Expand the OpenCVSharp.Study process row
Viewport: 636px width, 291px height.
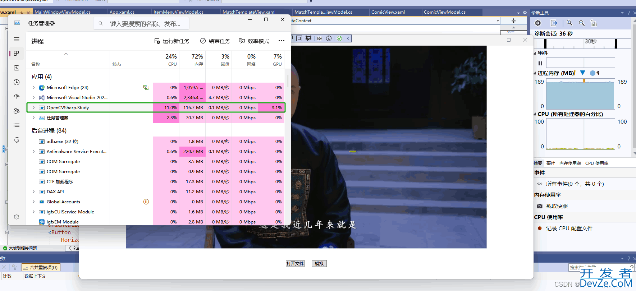(34, 108)
